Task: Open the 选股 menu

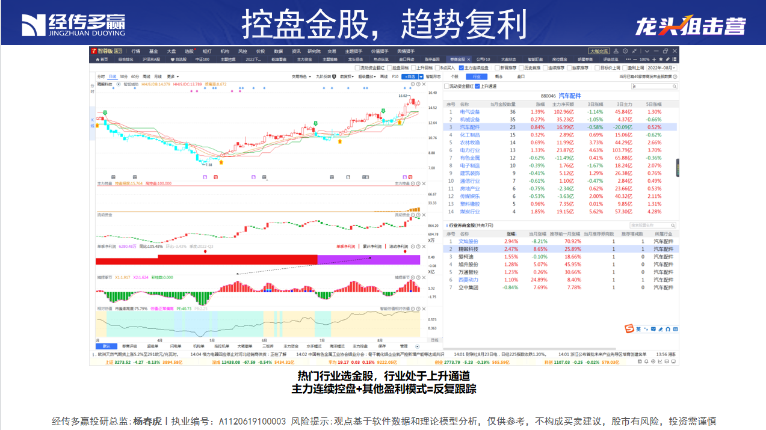Action: tap(190, 51)
